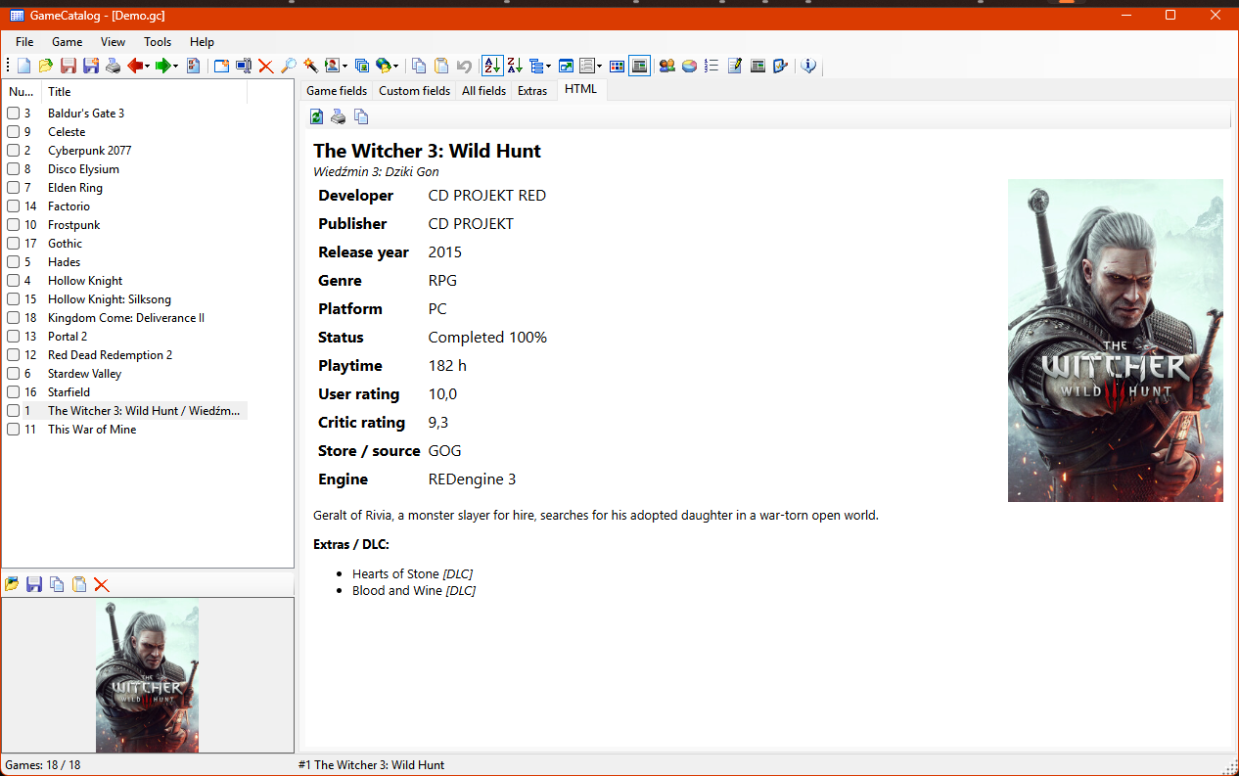
Task: Open the About info bubble icon
Action: click(808, 66)
